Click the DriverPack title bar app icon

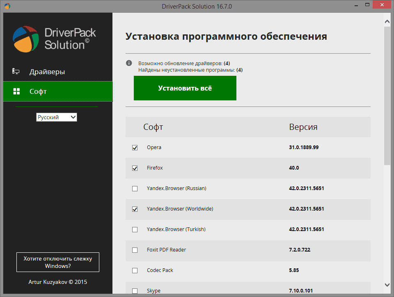click(x=7, y=6)
